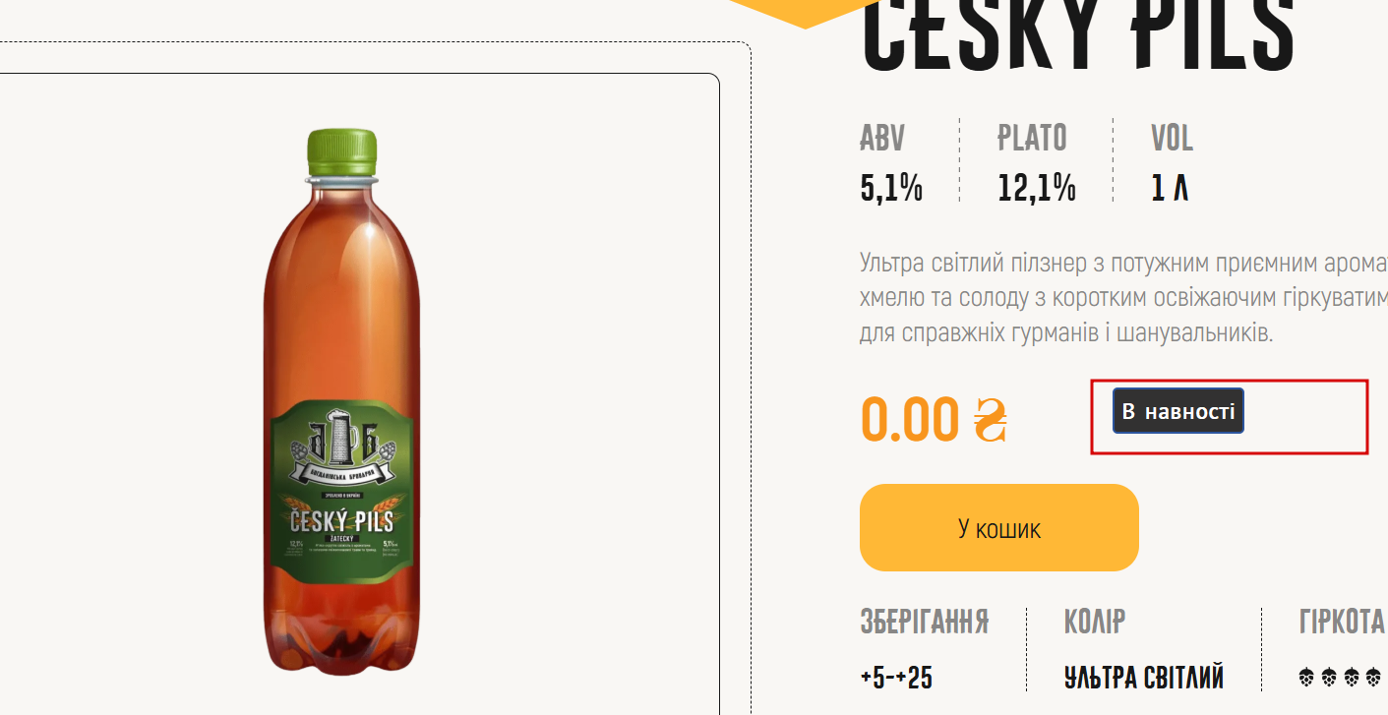Click the +5-+25 storage temperature value
Screen dimensions: 1388x715
[896, 678]
